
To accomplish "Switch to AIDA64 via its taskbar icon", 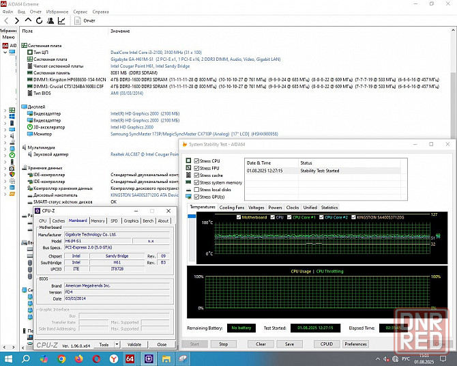I will tap(130, 358).
